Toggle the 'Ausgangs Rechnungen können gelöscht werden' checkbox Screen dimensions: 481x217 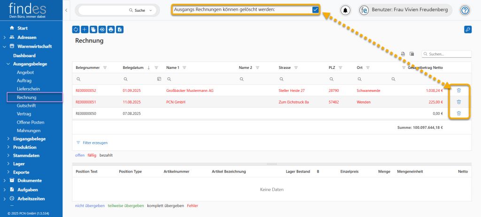[x=315, y=10]
